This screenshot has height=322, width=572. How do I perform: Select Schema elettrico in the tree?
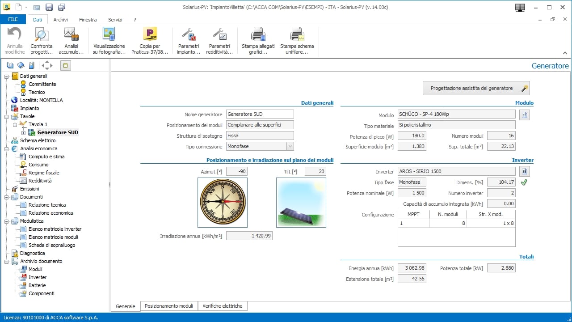(38, 140)
